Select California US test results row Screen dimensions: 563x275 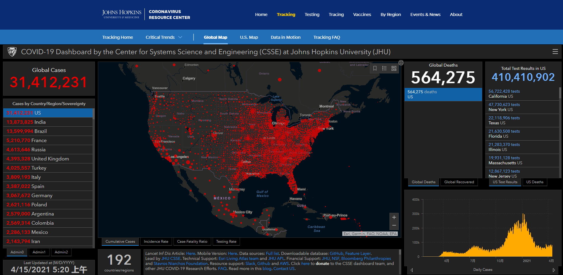point(522,94)
